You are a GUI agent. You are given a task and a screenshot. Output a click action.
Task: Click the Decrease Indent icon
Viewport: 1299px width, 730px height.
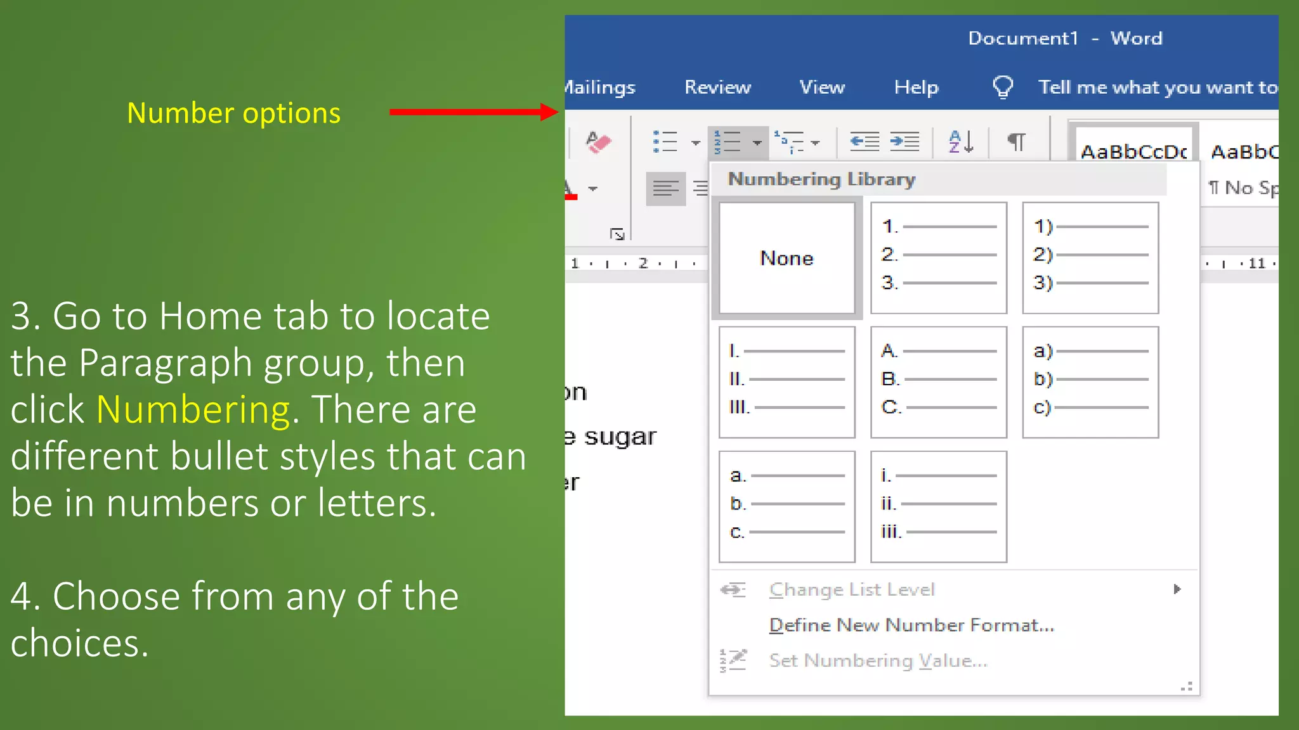click(865, 141)
